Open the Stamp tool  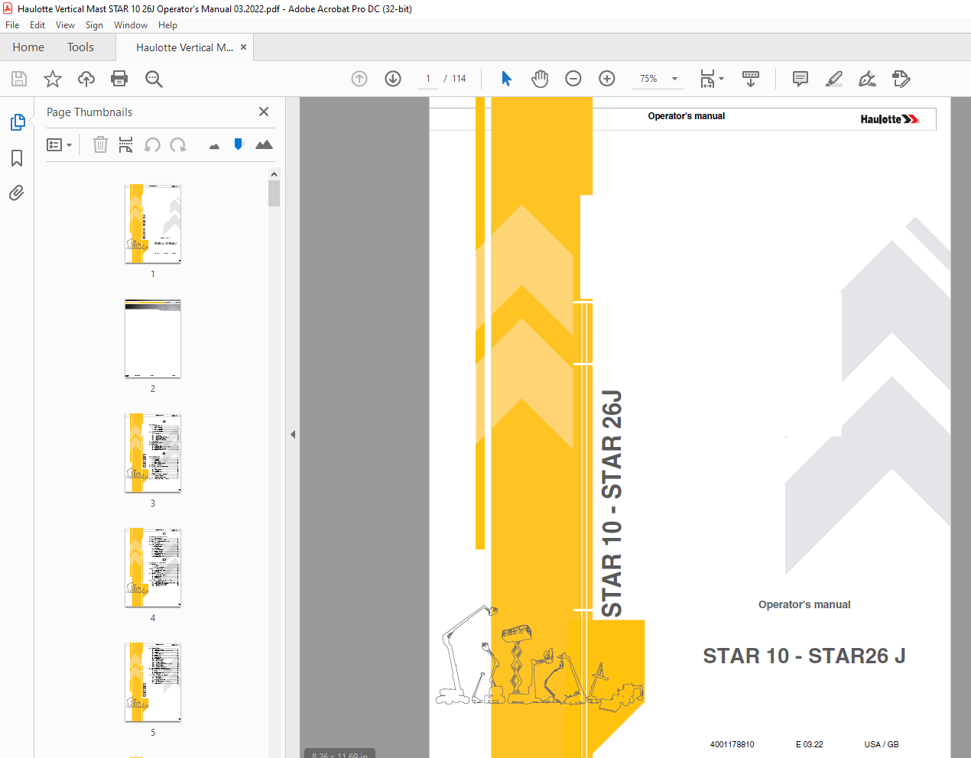pyautogui.click(x=901, y=79)
